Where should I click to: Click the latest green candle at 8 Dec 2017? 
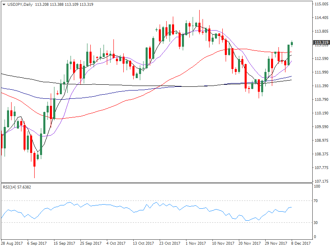click(x=292, y=44)
